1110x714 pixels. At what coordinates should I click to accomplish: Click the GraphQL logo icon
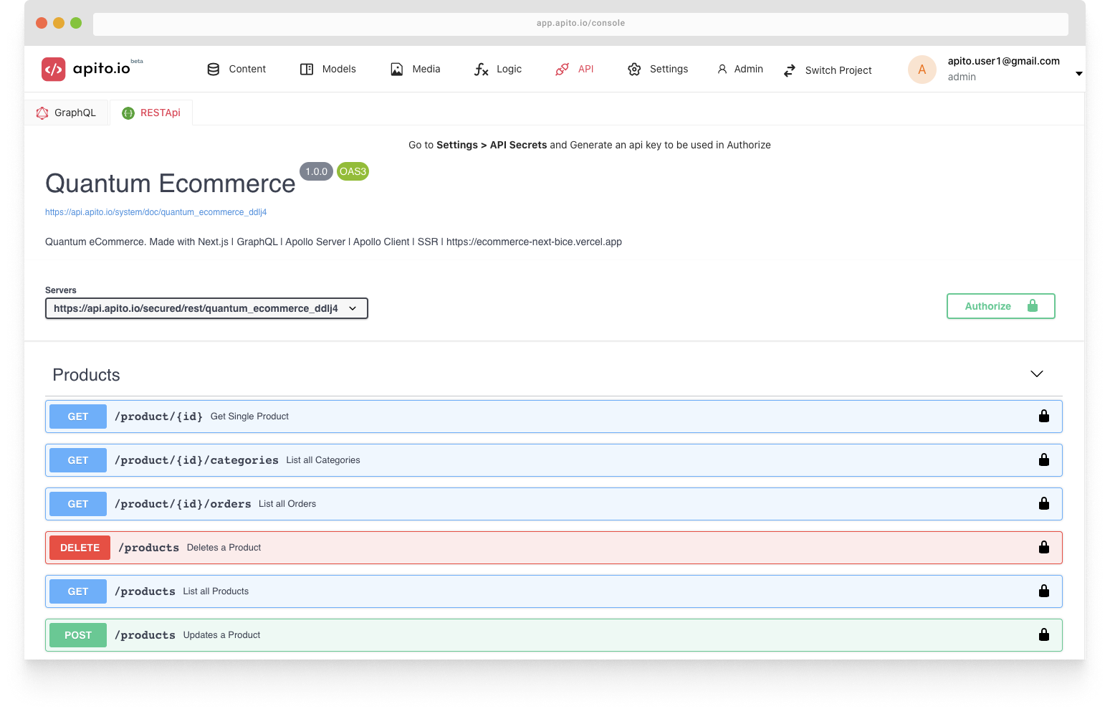tap(42, 113)
